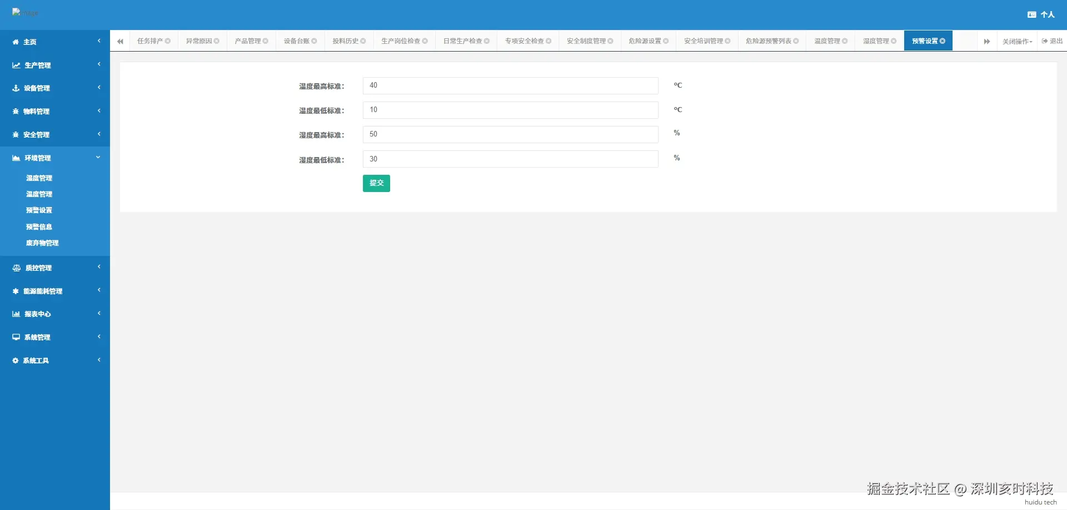Screen dimensions: 1067x510
Task: Expand the 能源能耗管理 menu chevron
Action: pyautogui.click(x=99, y=290)
